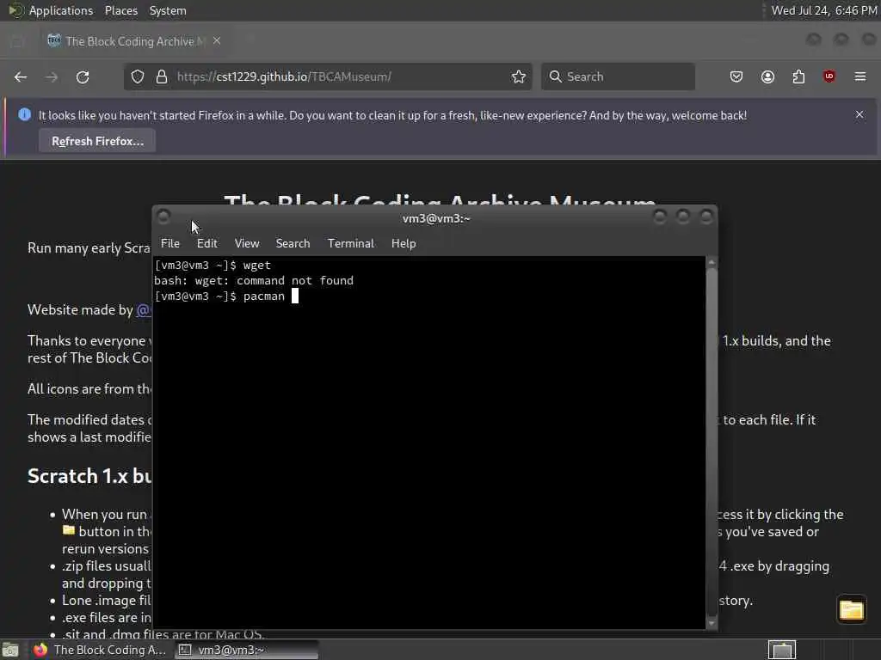
Task: Click the info icon in notification bar
Action: pos(25,114)
